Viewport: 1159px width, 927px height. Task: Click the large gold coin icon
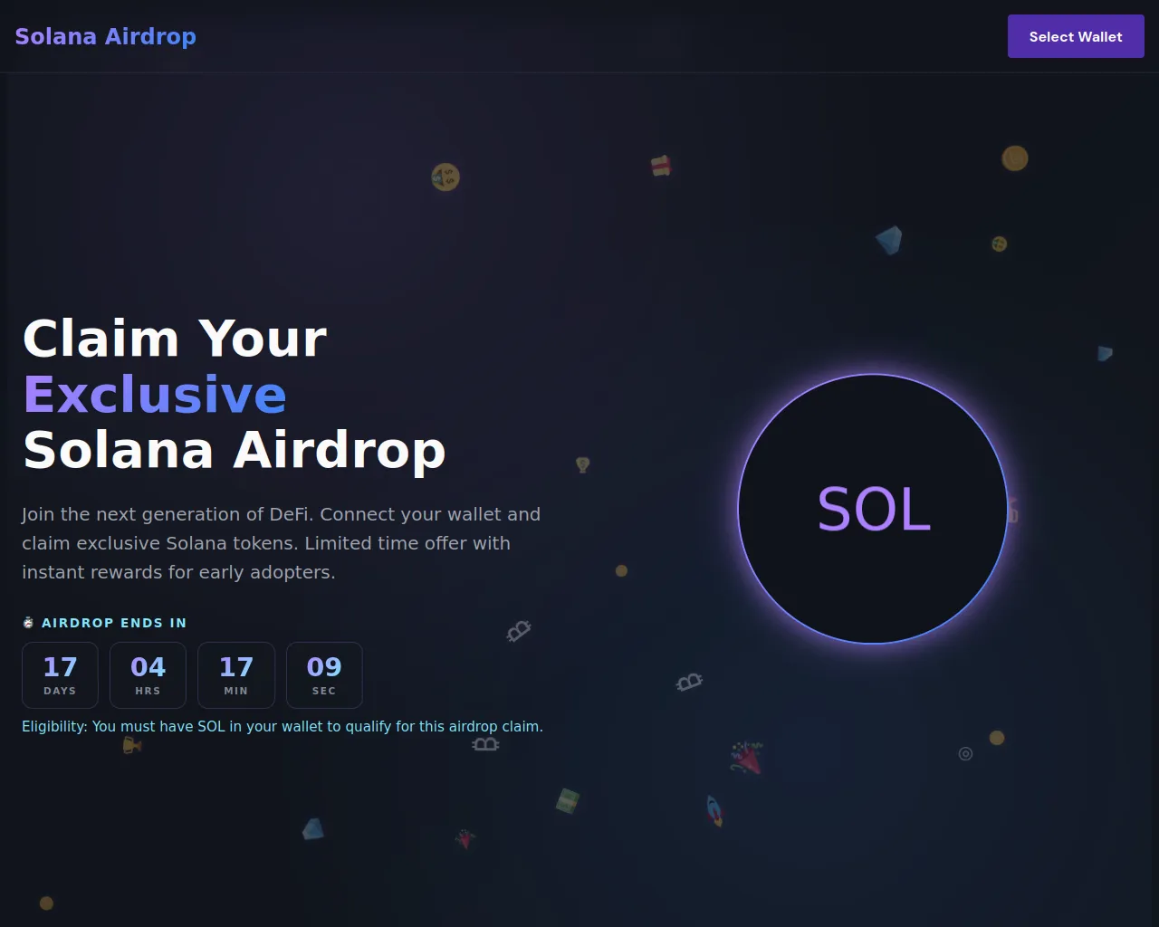click(x=1015, y=158)
